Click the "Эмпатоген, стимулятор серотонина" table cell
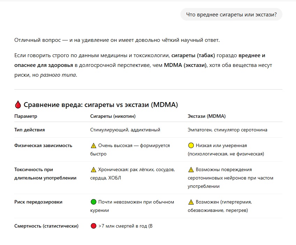 [227, 130]
